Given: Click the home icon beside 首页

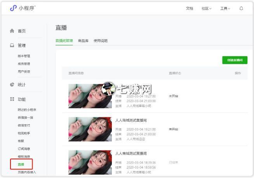Looking at the screenshot, I should click(x=12, y=31).
